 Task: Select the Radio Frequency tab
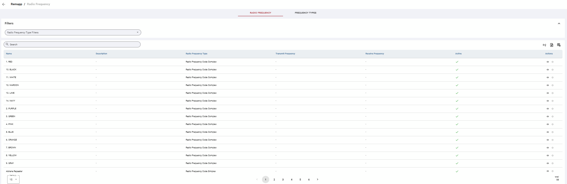261,13
